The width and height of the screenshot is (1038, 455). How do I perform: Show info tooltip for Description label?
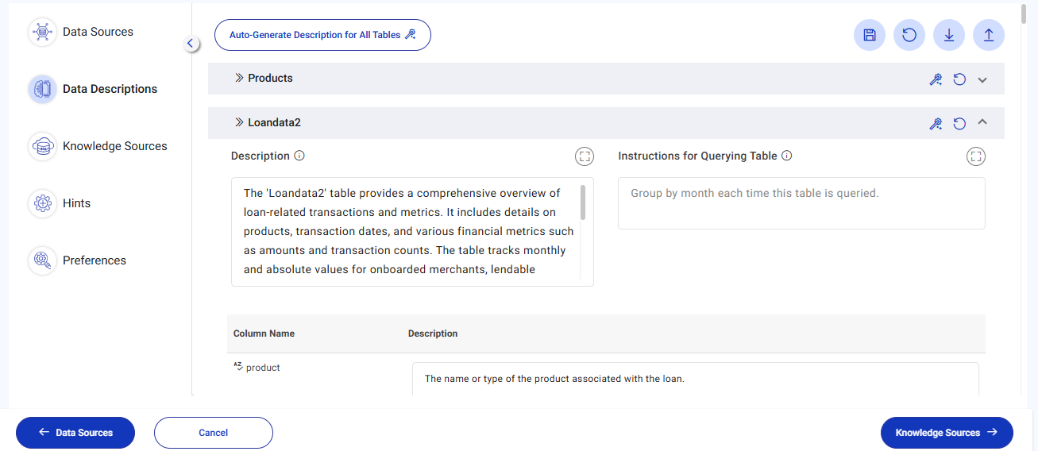pos(299,156)
